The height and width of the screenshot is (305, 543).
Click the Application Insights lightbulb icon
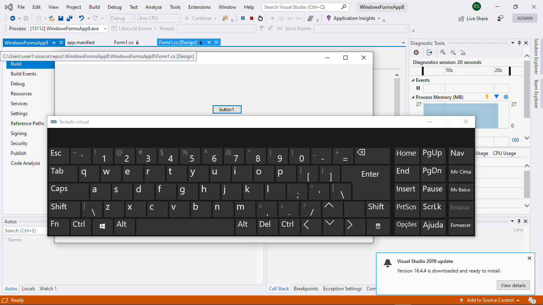(x=329, y=18)
